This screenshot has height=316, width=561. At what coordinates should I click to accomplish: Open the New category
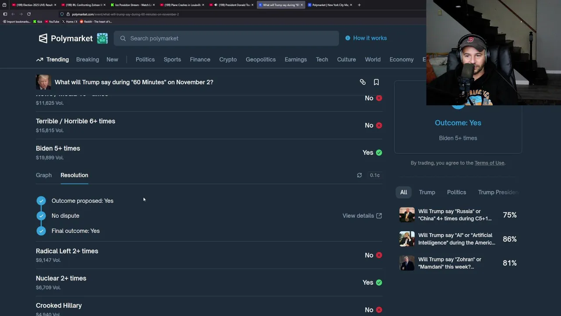point(112,59)
